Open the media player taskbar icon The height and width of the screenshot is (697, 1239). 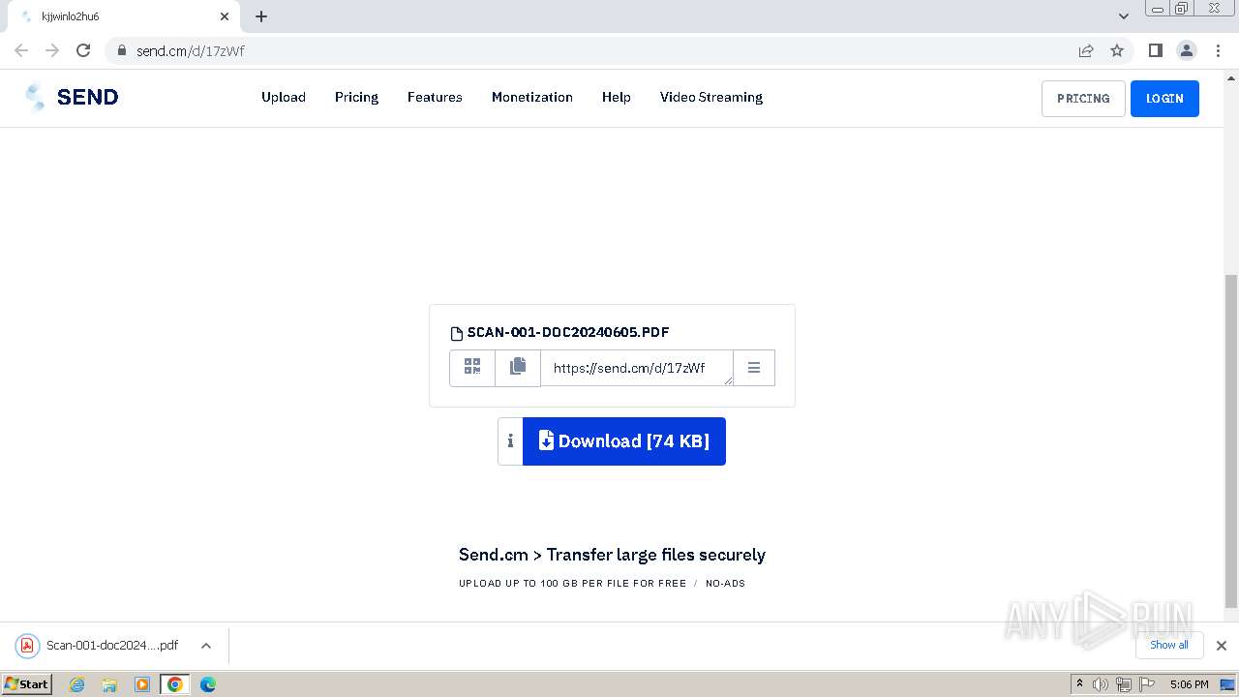click(142, 684)
